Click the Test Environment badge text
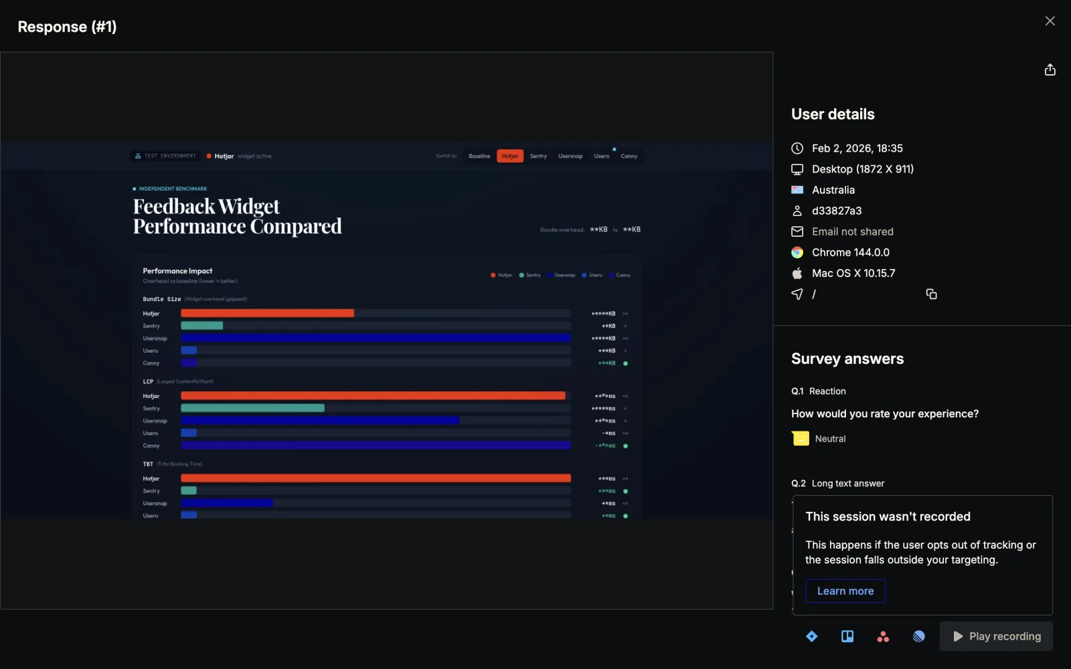This screenshot has height=669, width=1071. click(x=170, y=156)
